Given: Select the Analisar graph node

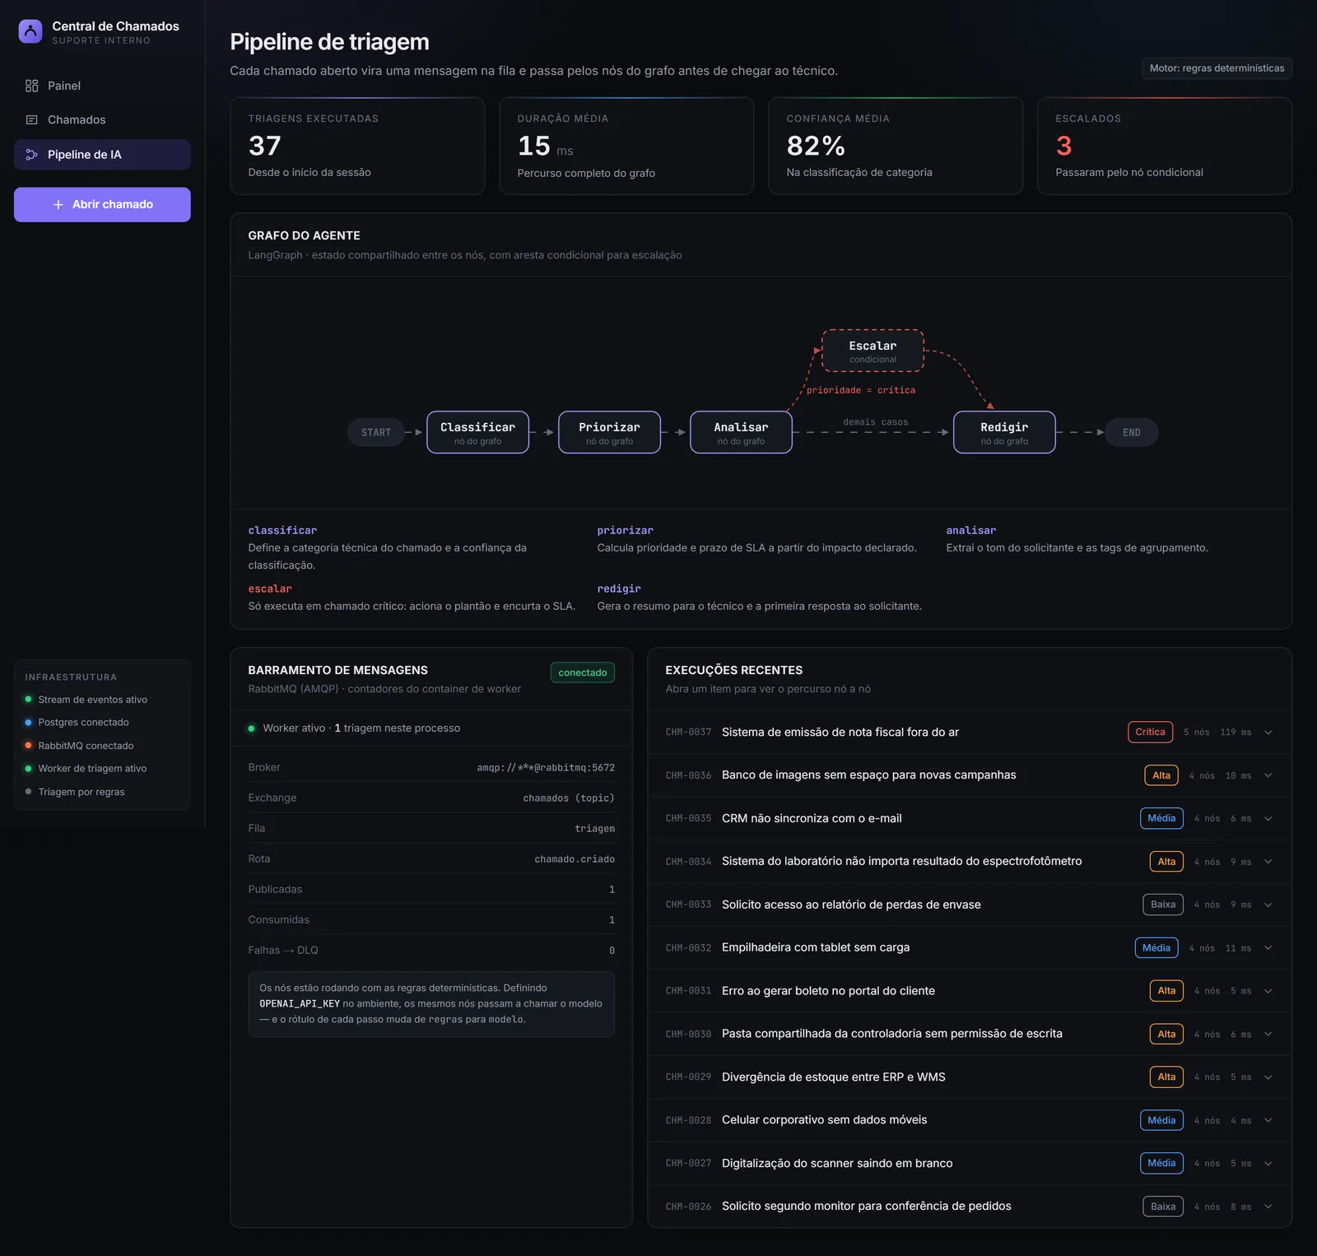Looking at the screenshot, I should point(741,432).
